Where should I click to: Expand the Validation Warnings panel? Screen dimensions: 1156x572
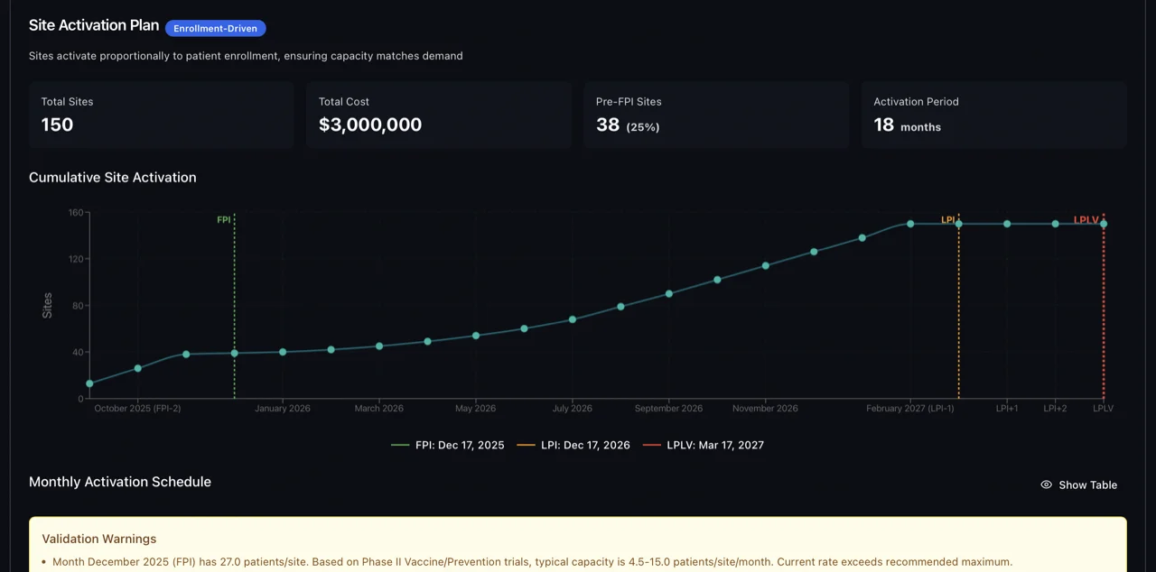[98, 539]
